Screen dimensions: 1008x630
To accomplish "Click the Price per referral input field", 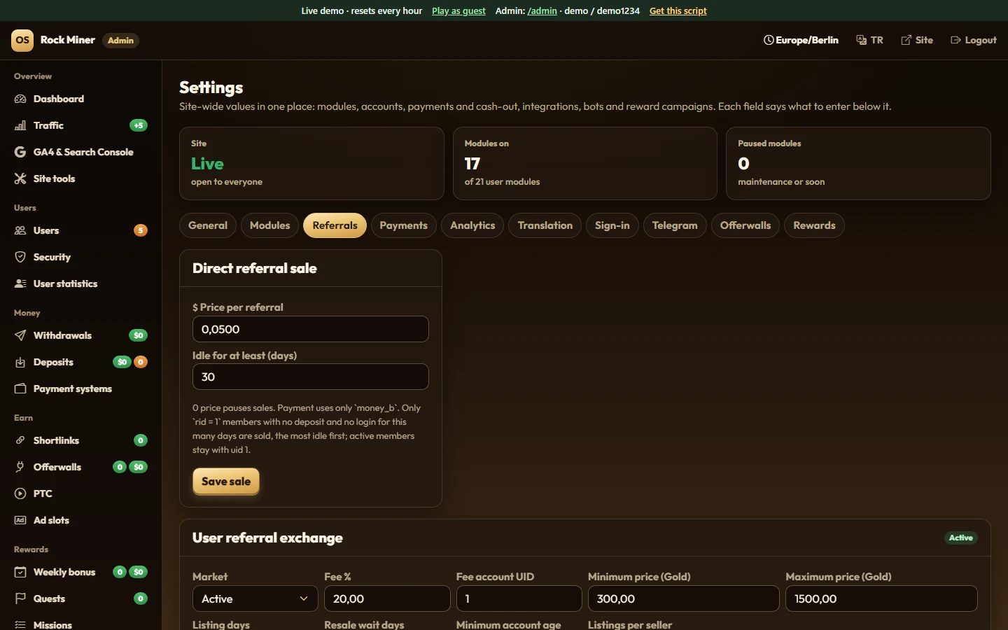I will [311, 329].
